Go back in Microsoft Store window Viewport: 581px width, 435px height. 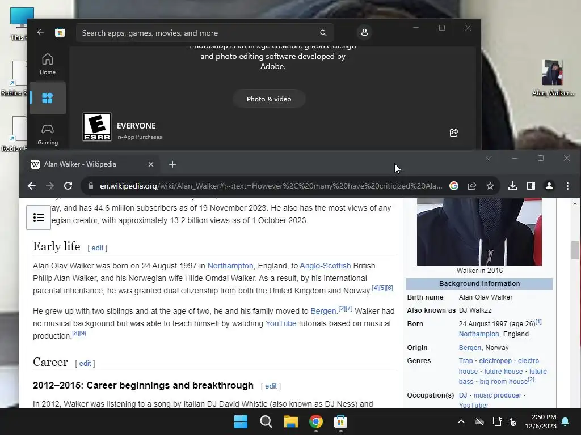[x=40, y=32]
